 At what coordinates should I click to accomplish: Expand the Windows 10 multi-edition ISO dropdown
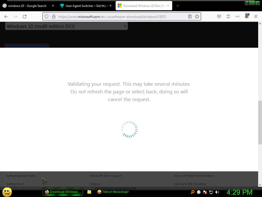tap(67, 26)
